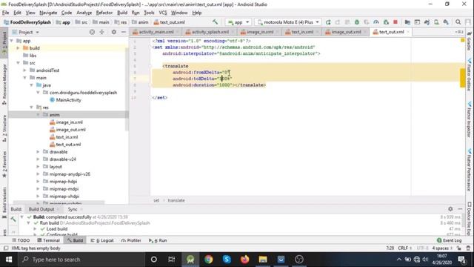Viewport: 474px width, 267px height.
Task: Open the File menu
Action: pos(5,13)
